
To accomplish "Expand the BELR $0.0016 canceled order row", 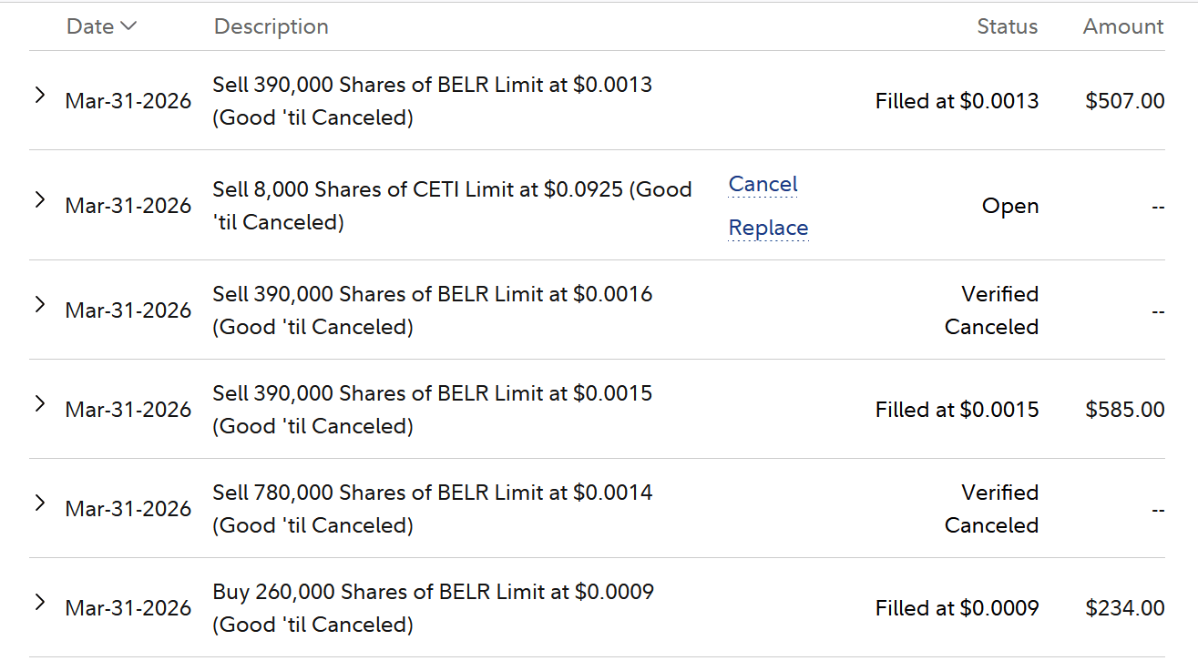I will click(40, 304).
